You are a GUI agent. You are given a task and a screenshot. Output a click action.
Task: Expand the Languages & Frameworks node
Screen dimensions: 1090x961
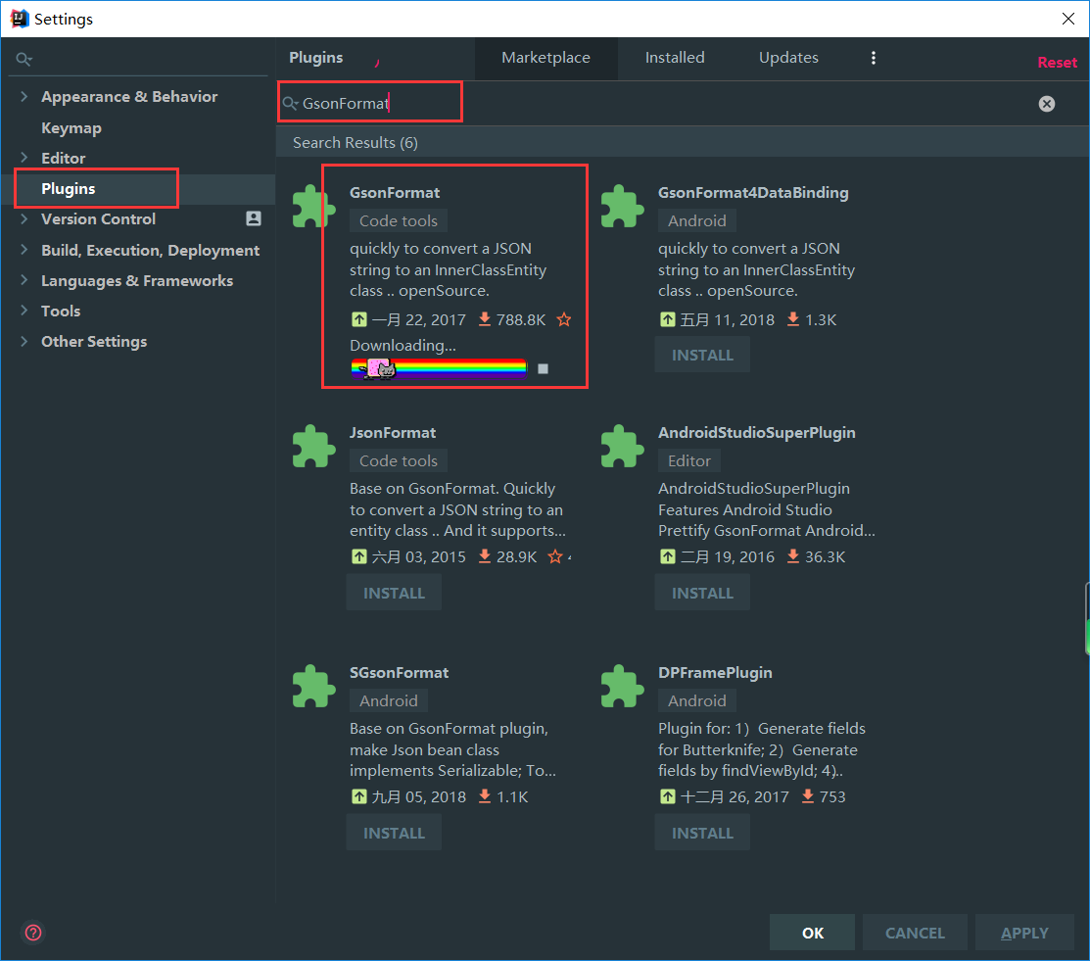(x=24, y=280)
